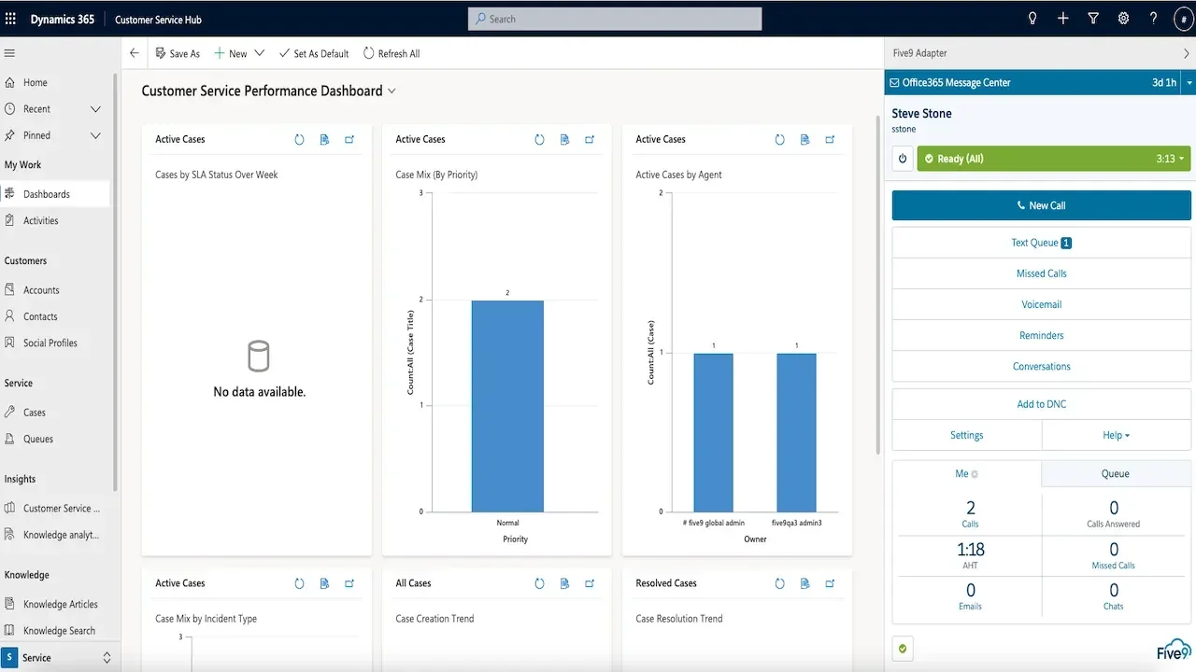This screenshot has width=1196, height=672.
Task: Open the Settings gear in the top navigation
Action: click(1123, 18)
